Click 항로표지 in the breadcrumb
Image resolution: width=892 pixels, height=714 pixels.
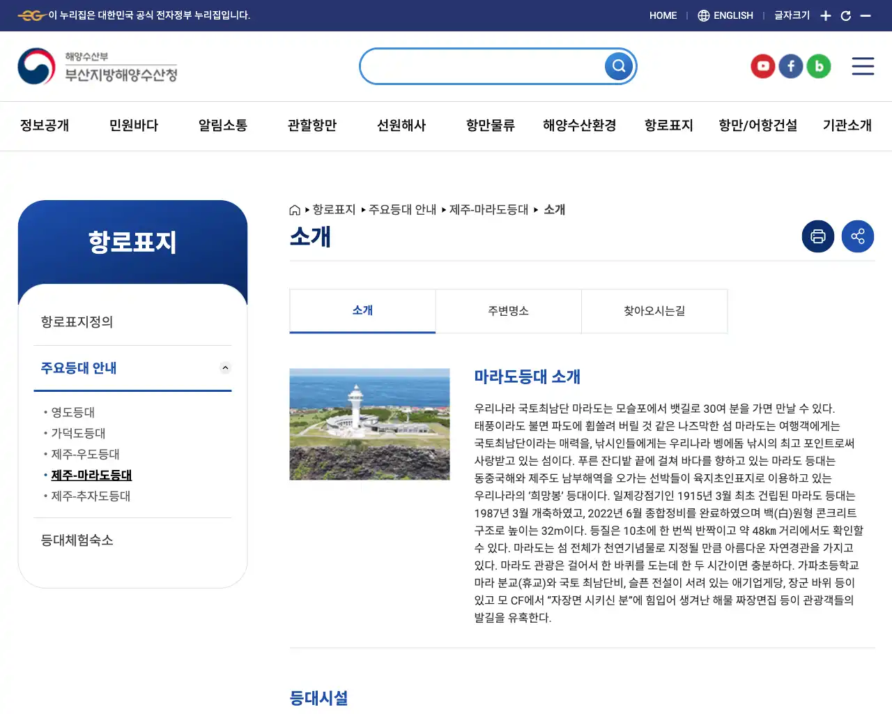pos(334,210)
